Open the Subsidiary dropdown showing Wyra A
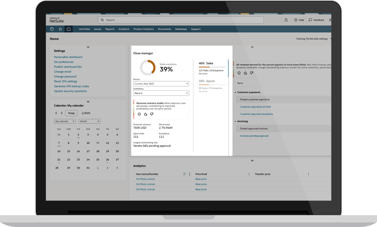 pos(161,93)
